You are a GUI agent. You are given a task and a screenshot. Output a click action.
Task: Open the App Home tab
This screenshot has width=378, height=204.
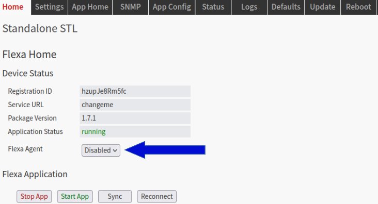point(90,7)
